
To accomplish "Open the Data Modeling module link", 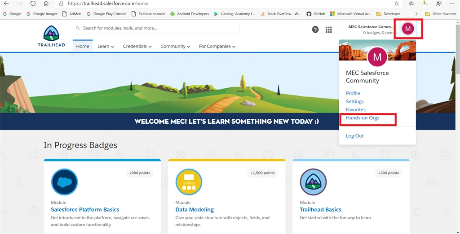I will 195,210.
